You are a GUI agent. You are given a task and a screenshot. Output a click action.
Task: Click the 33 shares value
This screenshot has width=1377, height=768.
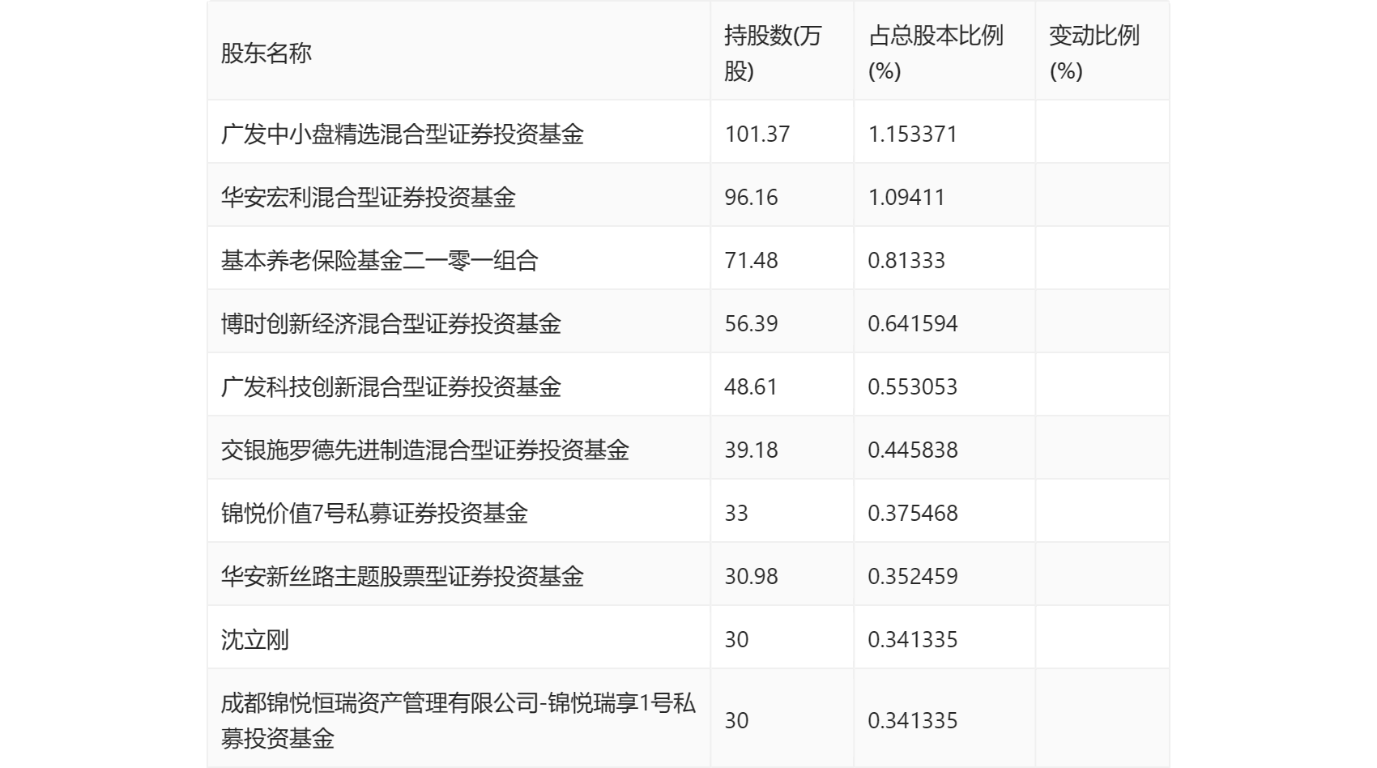pos(736,513)
